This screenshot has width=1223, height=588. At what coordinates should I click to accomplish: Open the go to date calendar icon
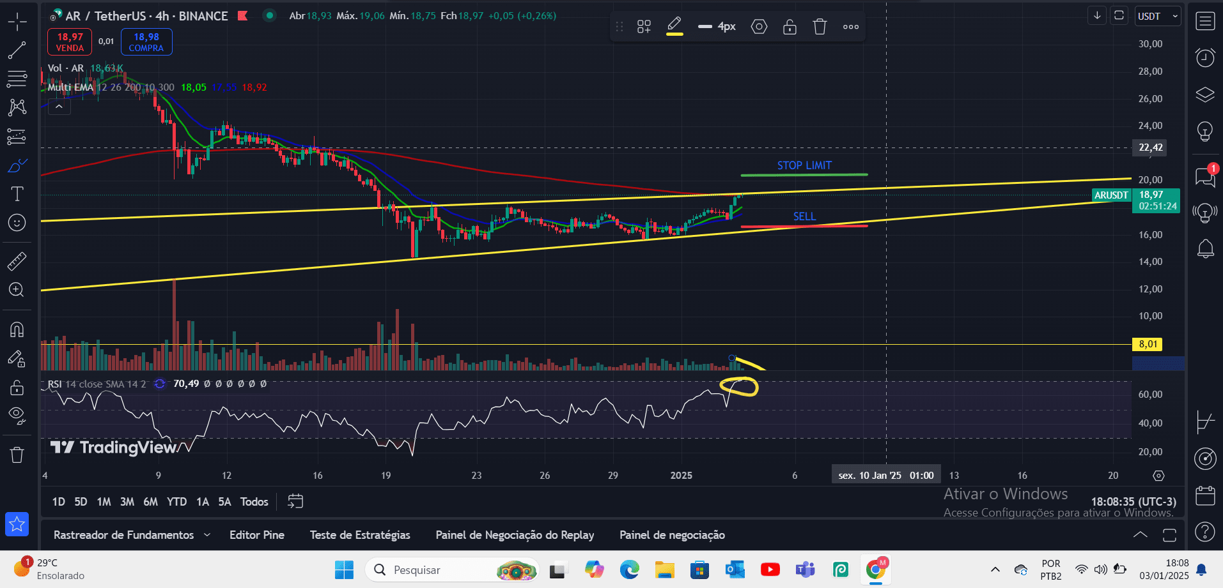[295, 501]
